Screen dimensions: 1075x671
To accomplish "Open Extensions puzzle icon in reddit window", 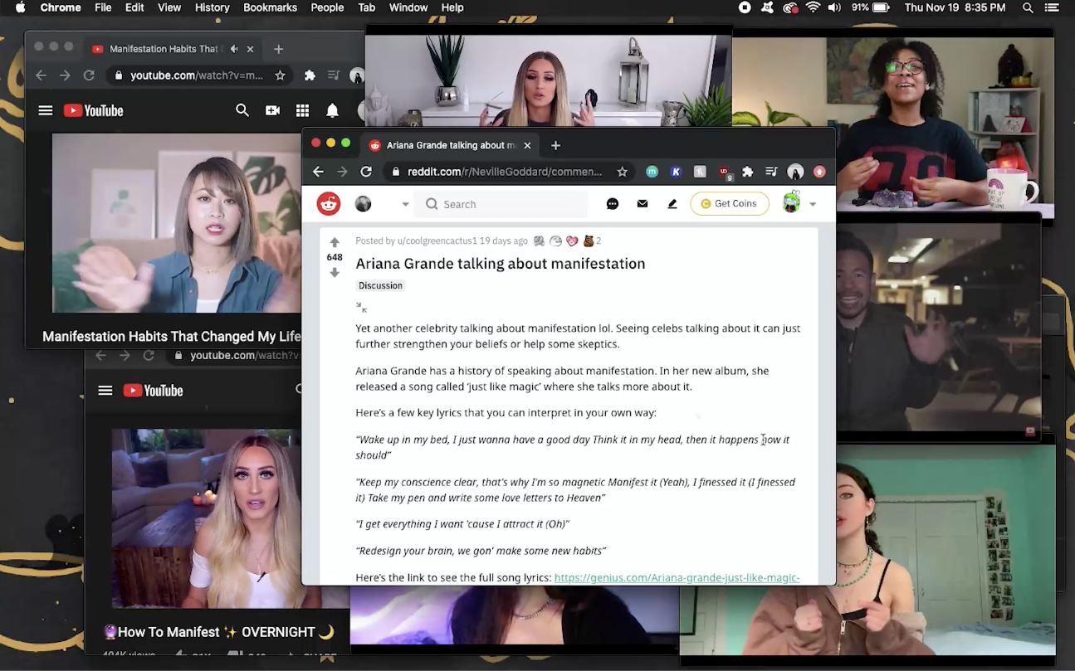I will pyautogui.click(x=748, y=172).
